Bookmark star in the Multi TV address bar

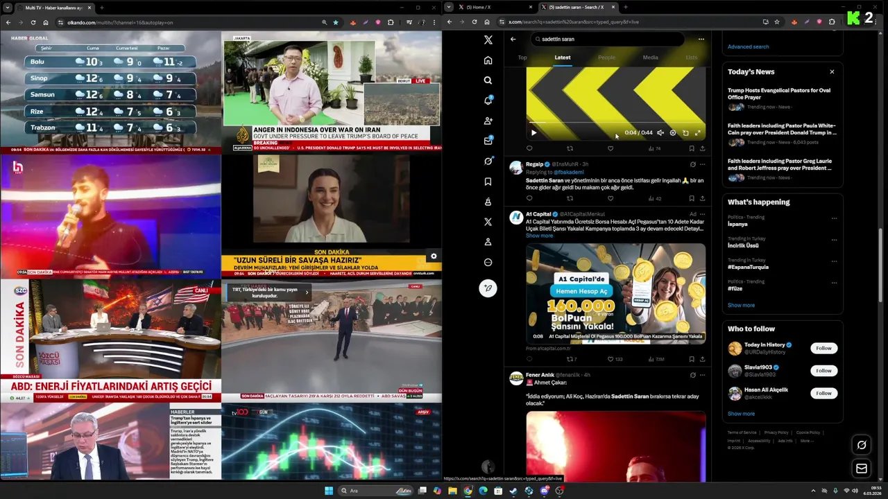tap(336, 22)
